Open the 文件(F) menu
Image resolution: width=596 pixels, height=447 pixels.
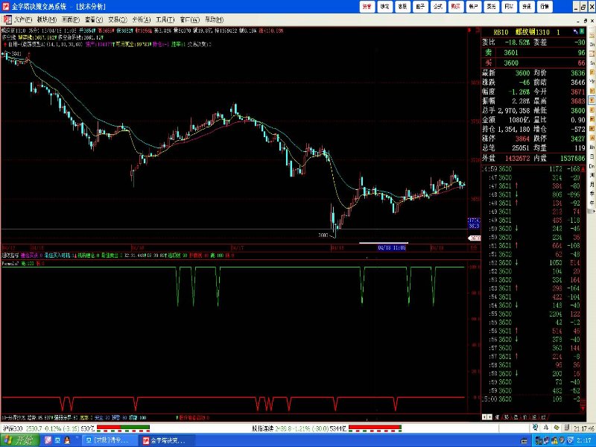22,19
